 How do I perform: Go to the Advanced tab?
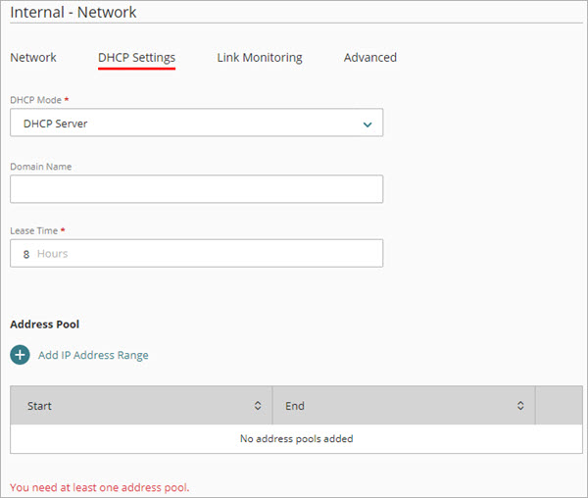pyautogui.click(x=369, y=58)
